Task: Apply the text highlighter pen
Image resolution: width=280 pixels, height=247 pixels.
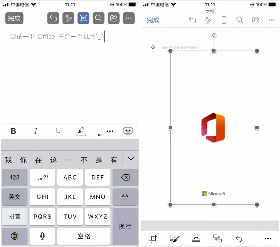Action: click(81, 131)
